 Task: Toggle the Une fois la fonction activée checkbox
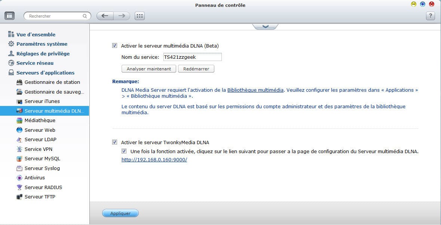[x=124, y=151]
